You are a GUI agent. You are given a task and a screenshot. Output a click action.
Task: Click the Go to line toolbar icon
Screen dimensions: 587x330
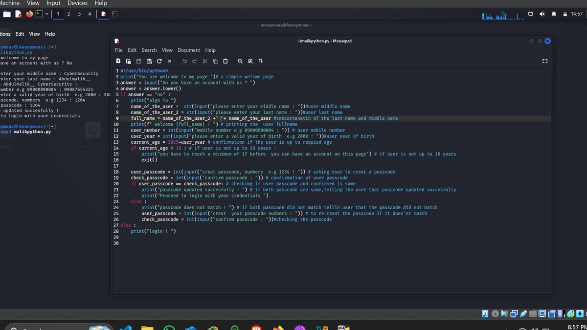[261, 61]
